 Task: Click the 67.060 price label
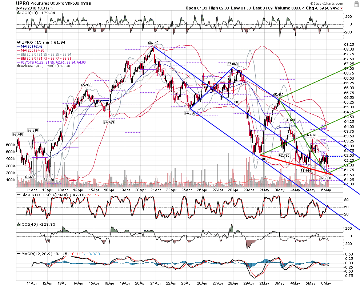pos(233,64)
